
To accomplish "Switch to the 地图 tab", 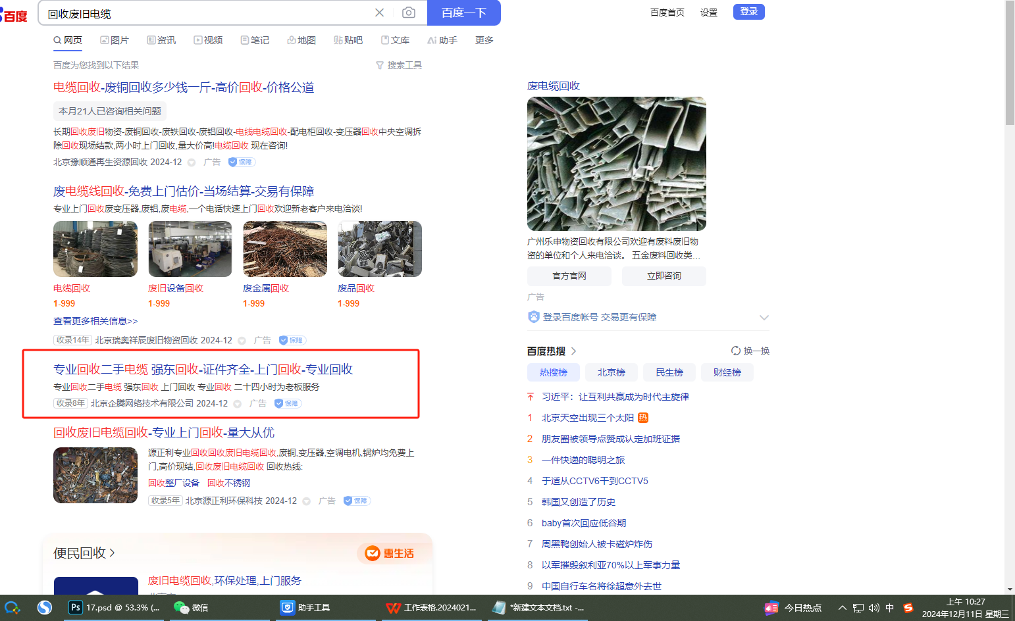I will [301, 40].
